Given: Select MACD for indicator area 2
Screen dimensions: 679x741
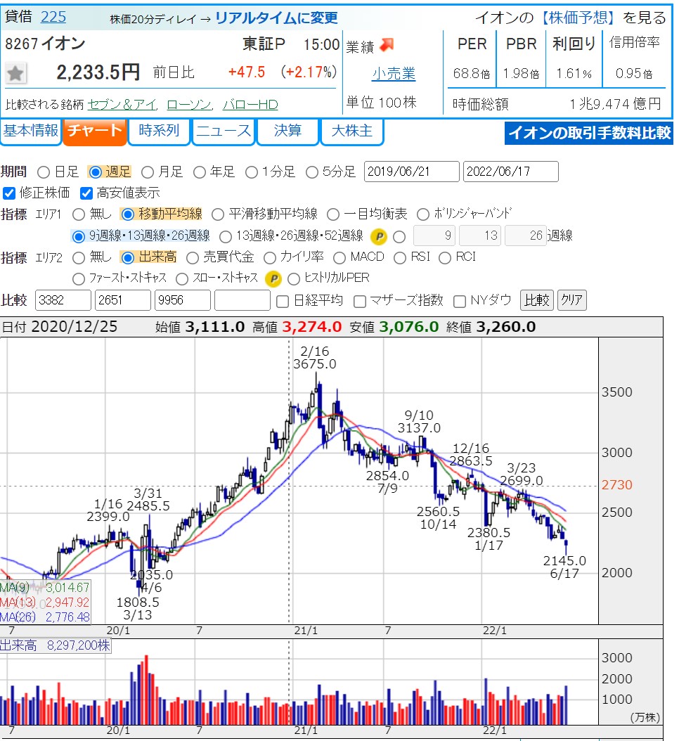Looking at the screenshot, I should [339, 257].
